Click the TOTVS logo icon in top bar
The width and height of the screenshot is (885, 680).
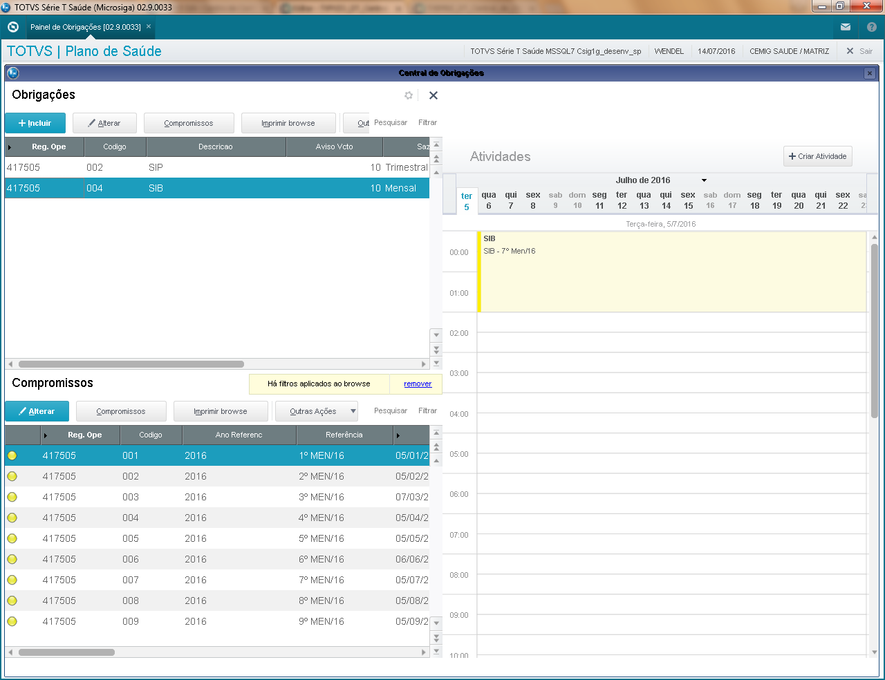point(12,27)
